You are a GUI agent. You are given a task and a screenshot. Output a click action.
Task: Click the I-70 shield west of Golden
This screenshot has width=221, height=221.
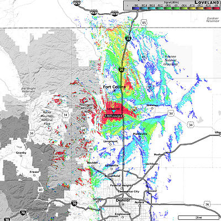[x=74, y=203]
